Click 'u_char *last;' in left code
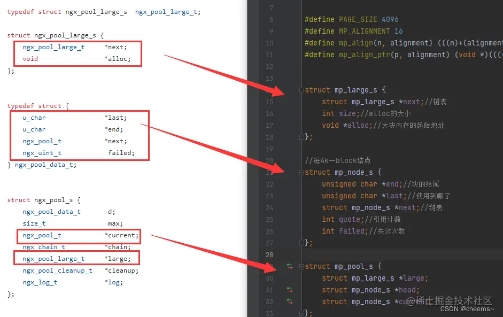Image resolution: width=503 pixels, height=317 pixels. (75, 118)
